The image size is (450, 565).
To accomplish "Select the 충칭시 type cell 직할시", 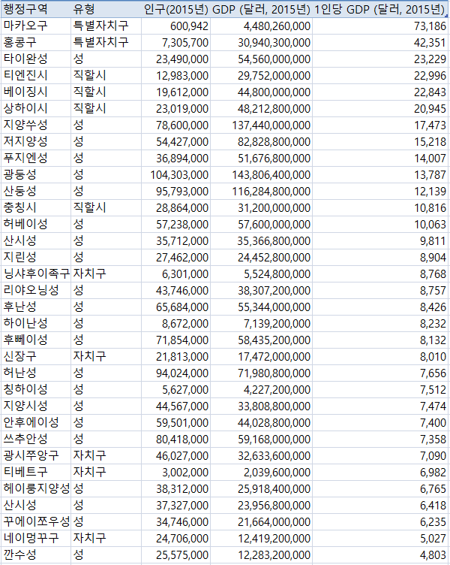I will point(89,207).
